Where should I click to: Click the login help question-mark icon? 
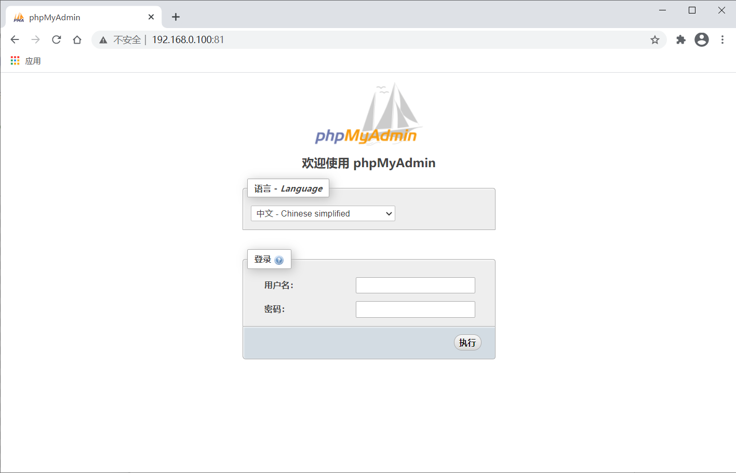pos(279,260)
